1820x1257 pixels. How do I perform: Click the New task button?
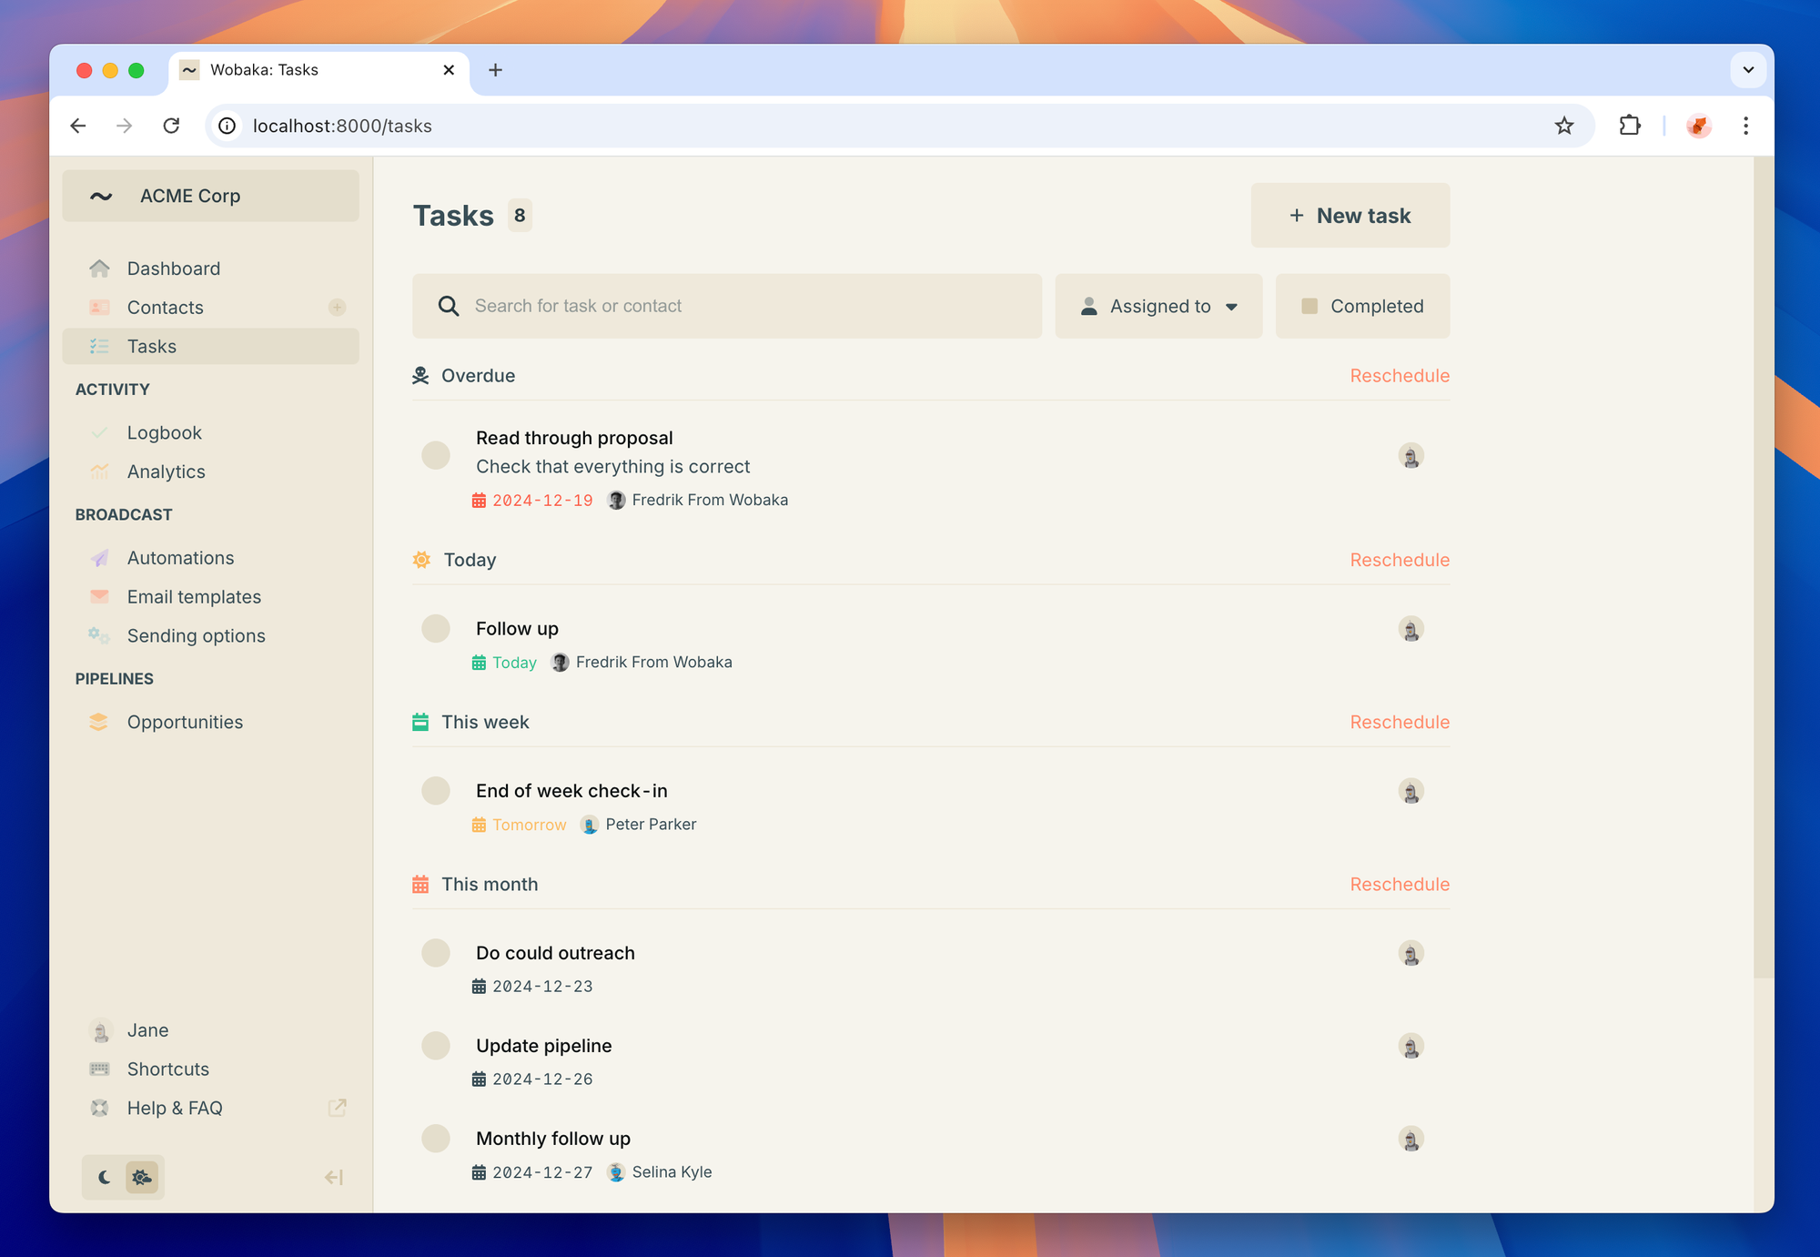pyautogui.click(x=1350, y=216)
